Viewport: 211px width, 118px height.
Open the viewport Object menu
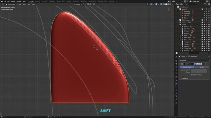tap(33, 4)
